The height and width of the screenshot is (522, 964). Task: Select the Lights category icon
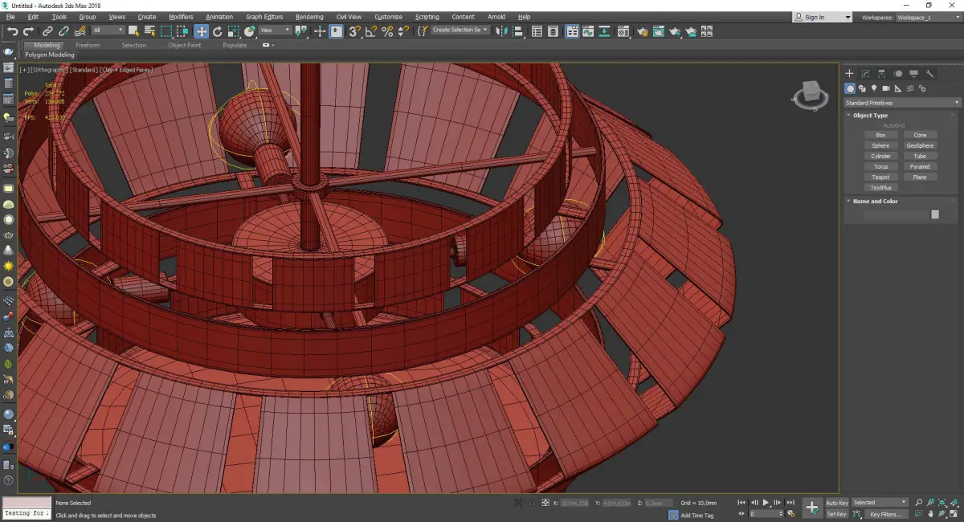pos(874,88)
